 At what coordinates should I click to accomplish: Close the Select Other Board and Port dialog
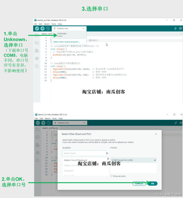click(156, 134)
